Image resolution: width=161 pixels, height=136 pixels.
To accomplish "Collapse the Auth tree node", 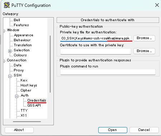I will coord(17,96).
